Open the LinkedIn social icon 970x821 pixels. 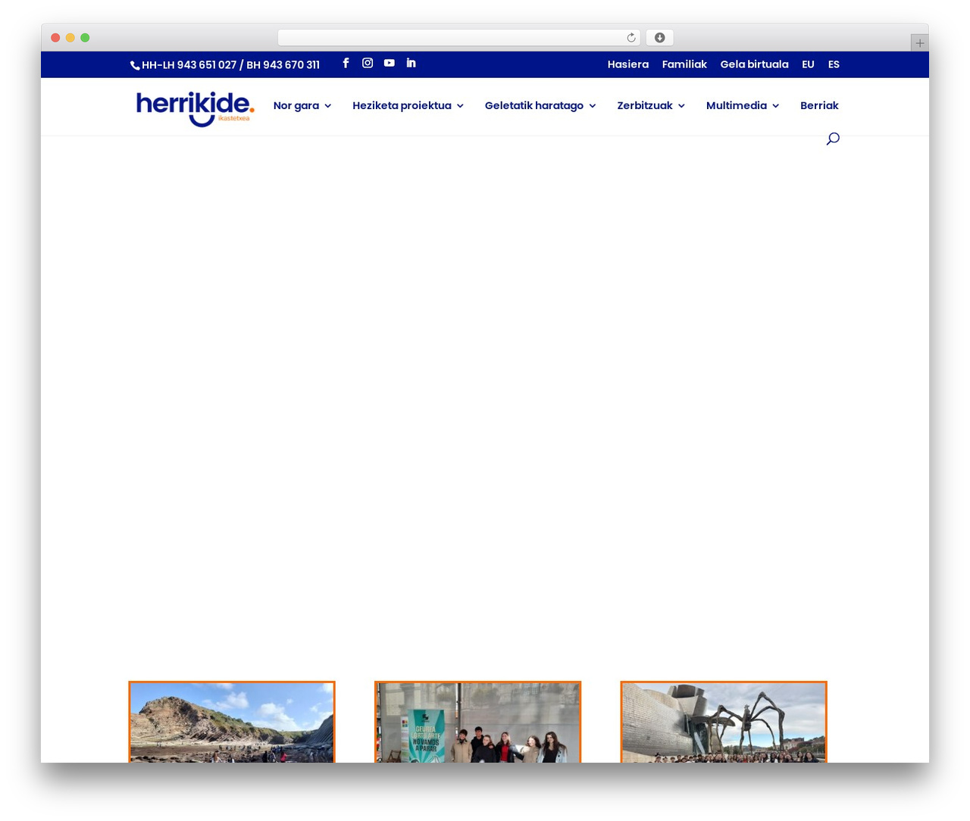click(x=411, y=63)
